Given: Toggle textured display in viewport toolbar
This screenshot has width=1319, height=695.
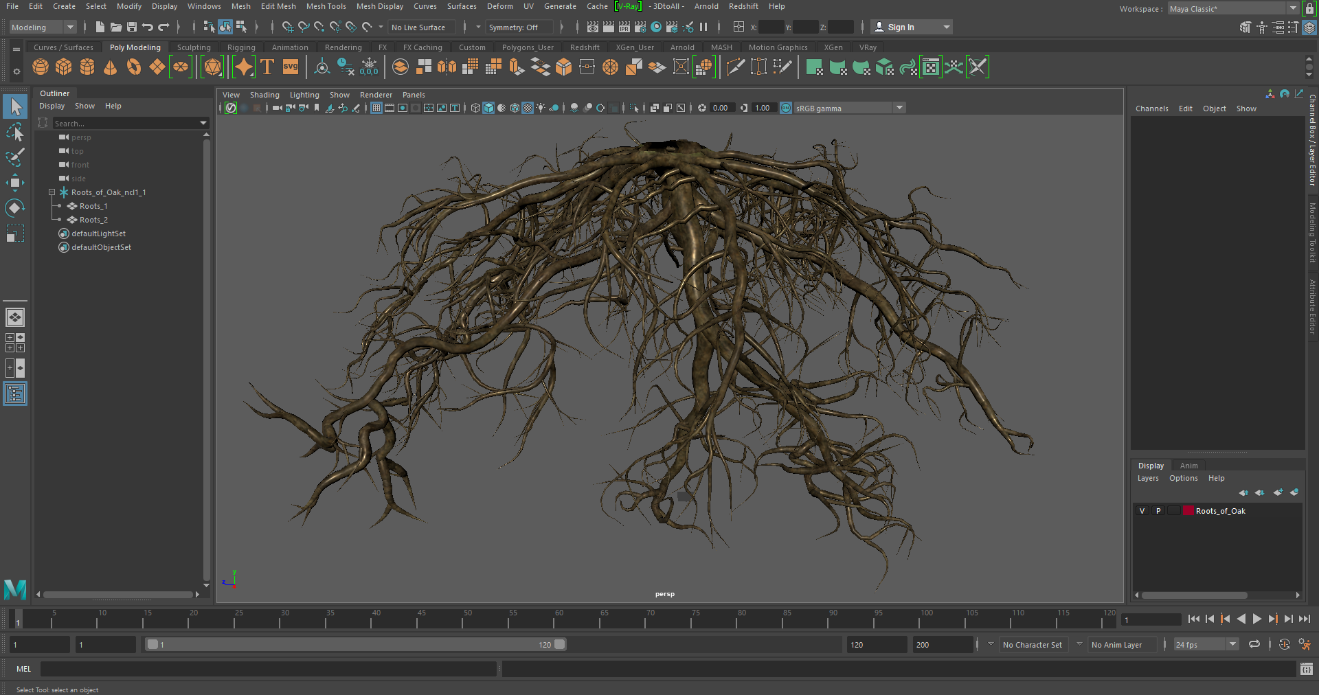Looking at the screenshot, I should 528,108.
